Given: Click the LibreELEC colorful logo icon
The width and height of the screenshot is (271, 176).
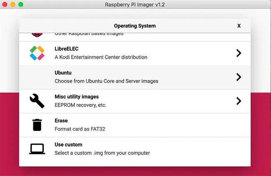Looking at the screenshot, I should (37, 53).
